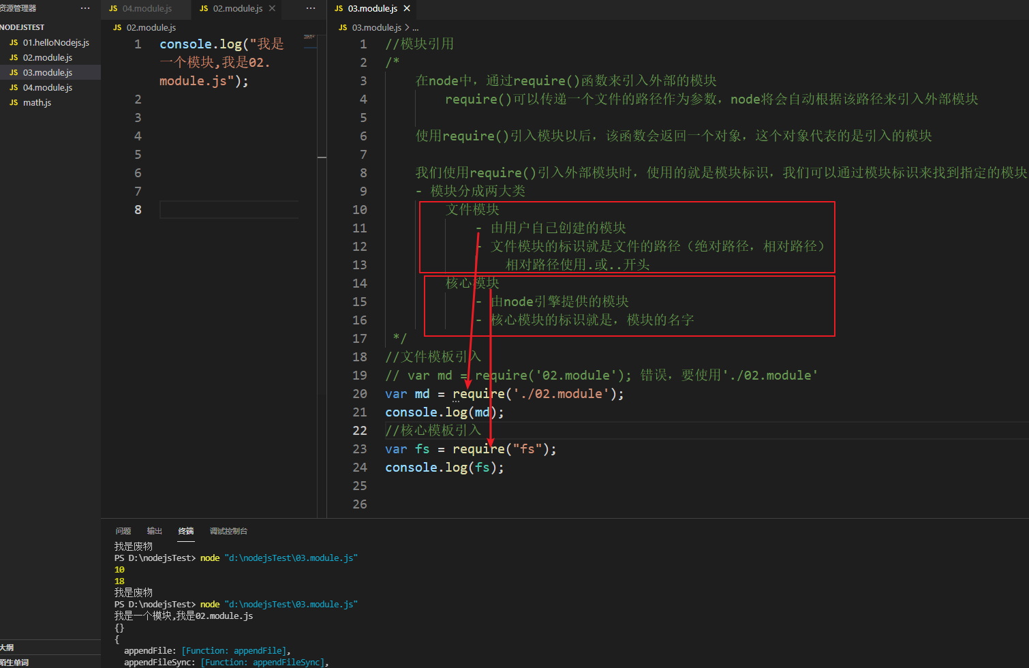Open the breadcrumb ellipsis after 03.module.js
1029x668 pixels.
416,28
